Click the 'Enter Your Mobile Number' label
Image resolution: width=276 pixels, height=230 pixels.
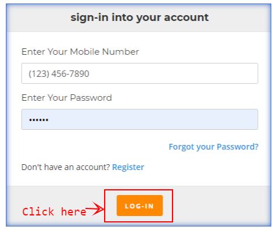point(80,52)
